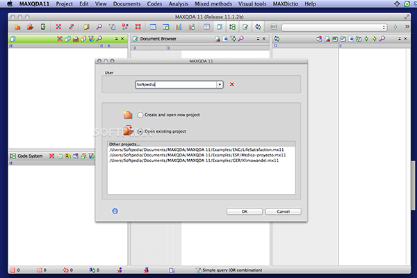
Task: Click the Code System panel title icon
Action: (13, 156)
